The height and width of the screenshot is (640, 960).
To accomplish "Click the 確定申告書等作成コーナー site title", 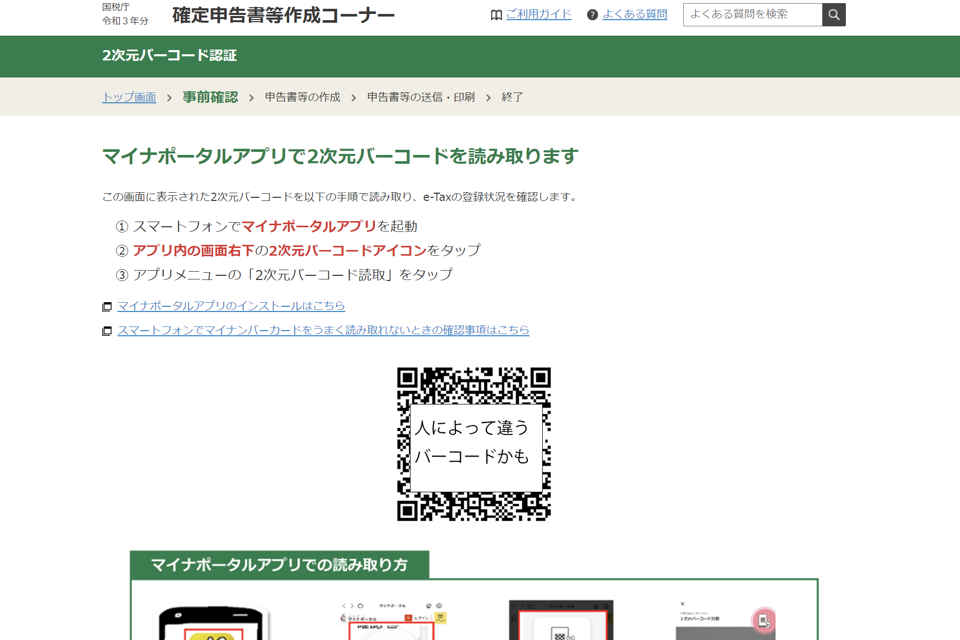I will click(x=284, y=15).
